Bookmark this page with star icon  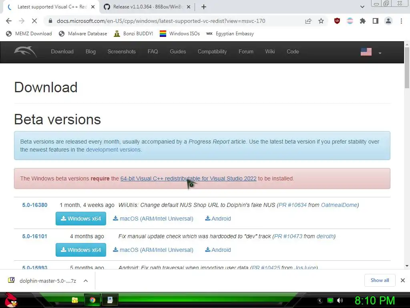tap(321, 21)
